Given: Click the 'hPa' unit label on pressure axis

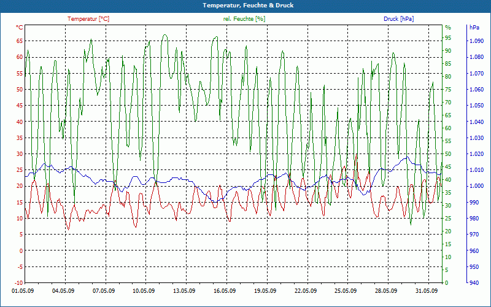Looking at the screenshot, I should (x=474, y=28).
